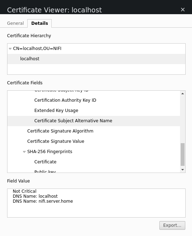Click the scroll up arrow in Certificate Fields
The height and width of the screenshot is (236, 192).
pyautogui.click(x=183, y=94)
